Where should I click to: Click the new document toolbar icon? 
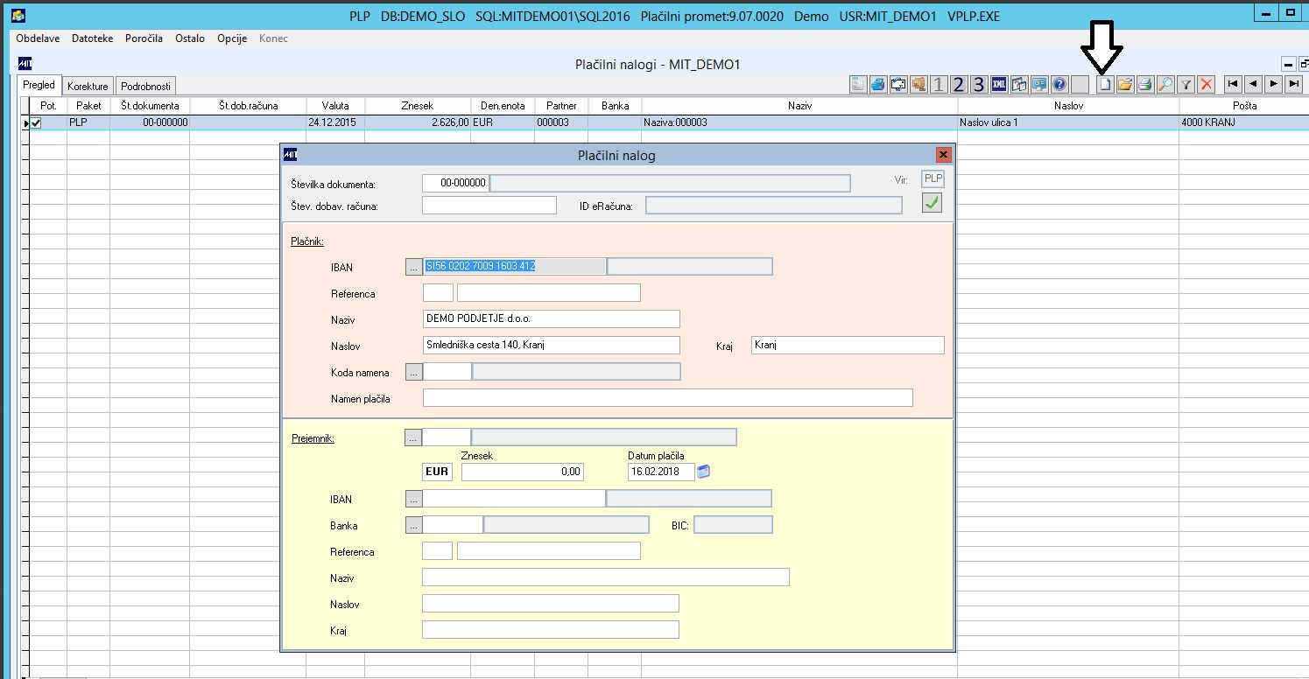(1105, 84)
